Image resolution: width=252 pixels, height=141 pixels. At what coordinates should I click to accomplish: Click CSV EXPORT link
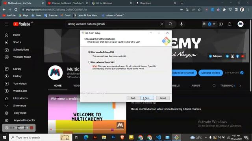[x=234, y=73]
